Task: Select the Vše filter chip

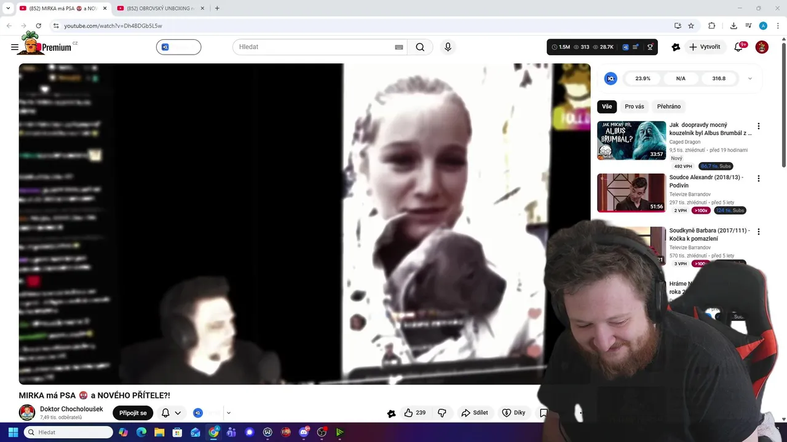Action: click(607, 107)
